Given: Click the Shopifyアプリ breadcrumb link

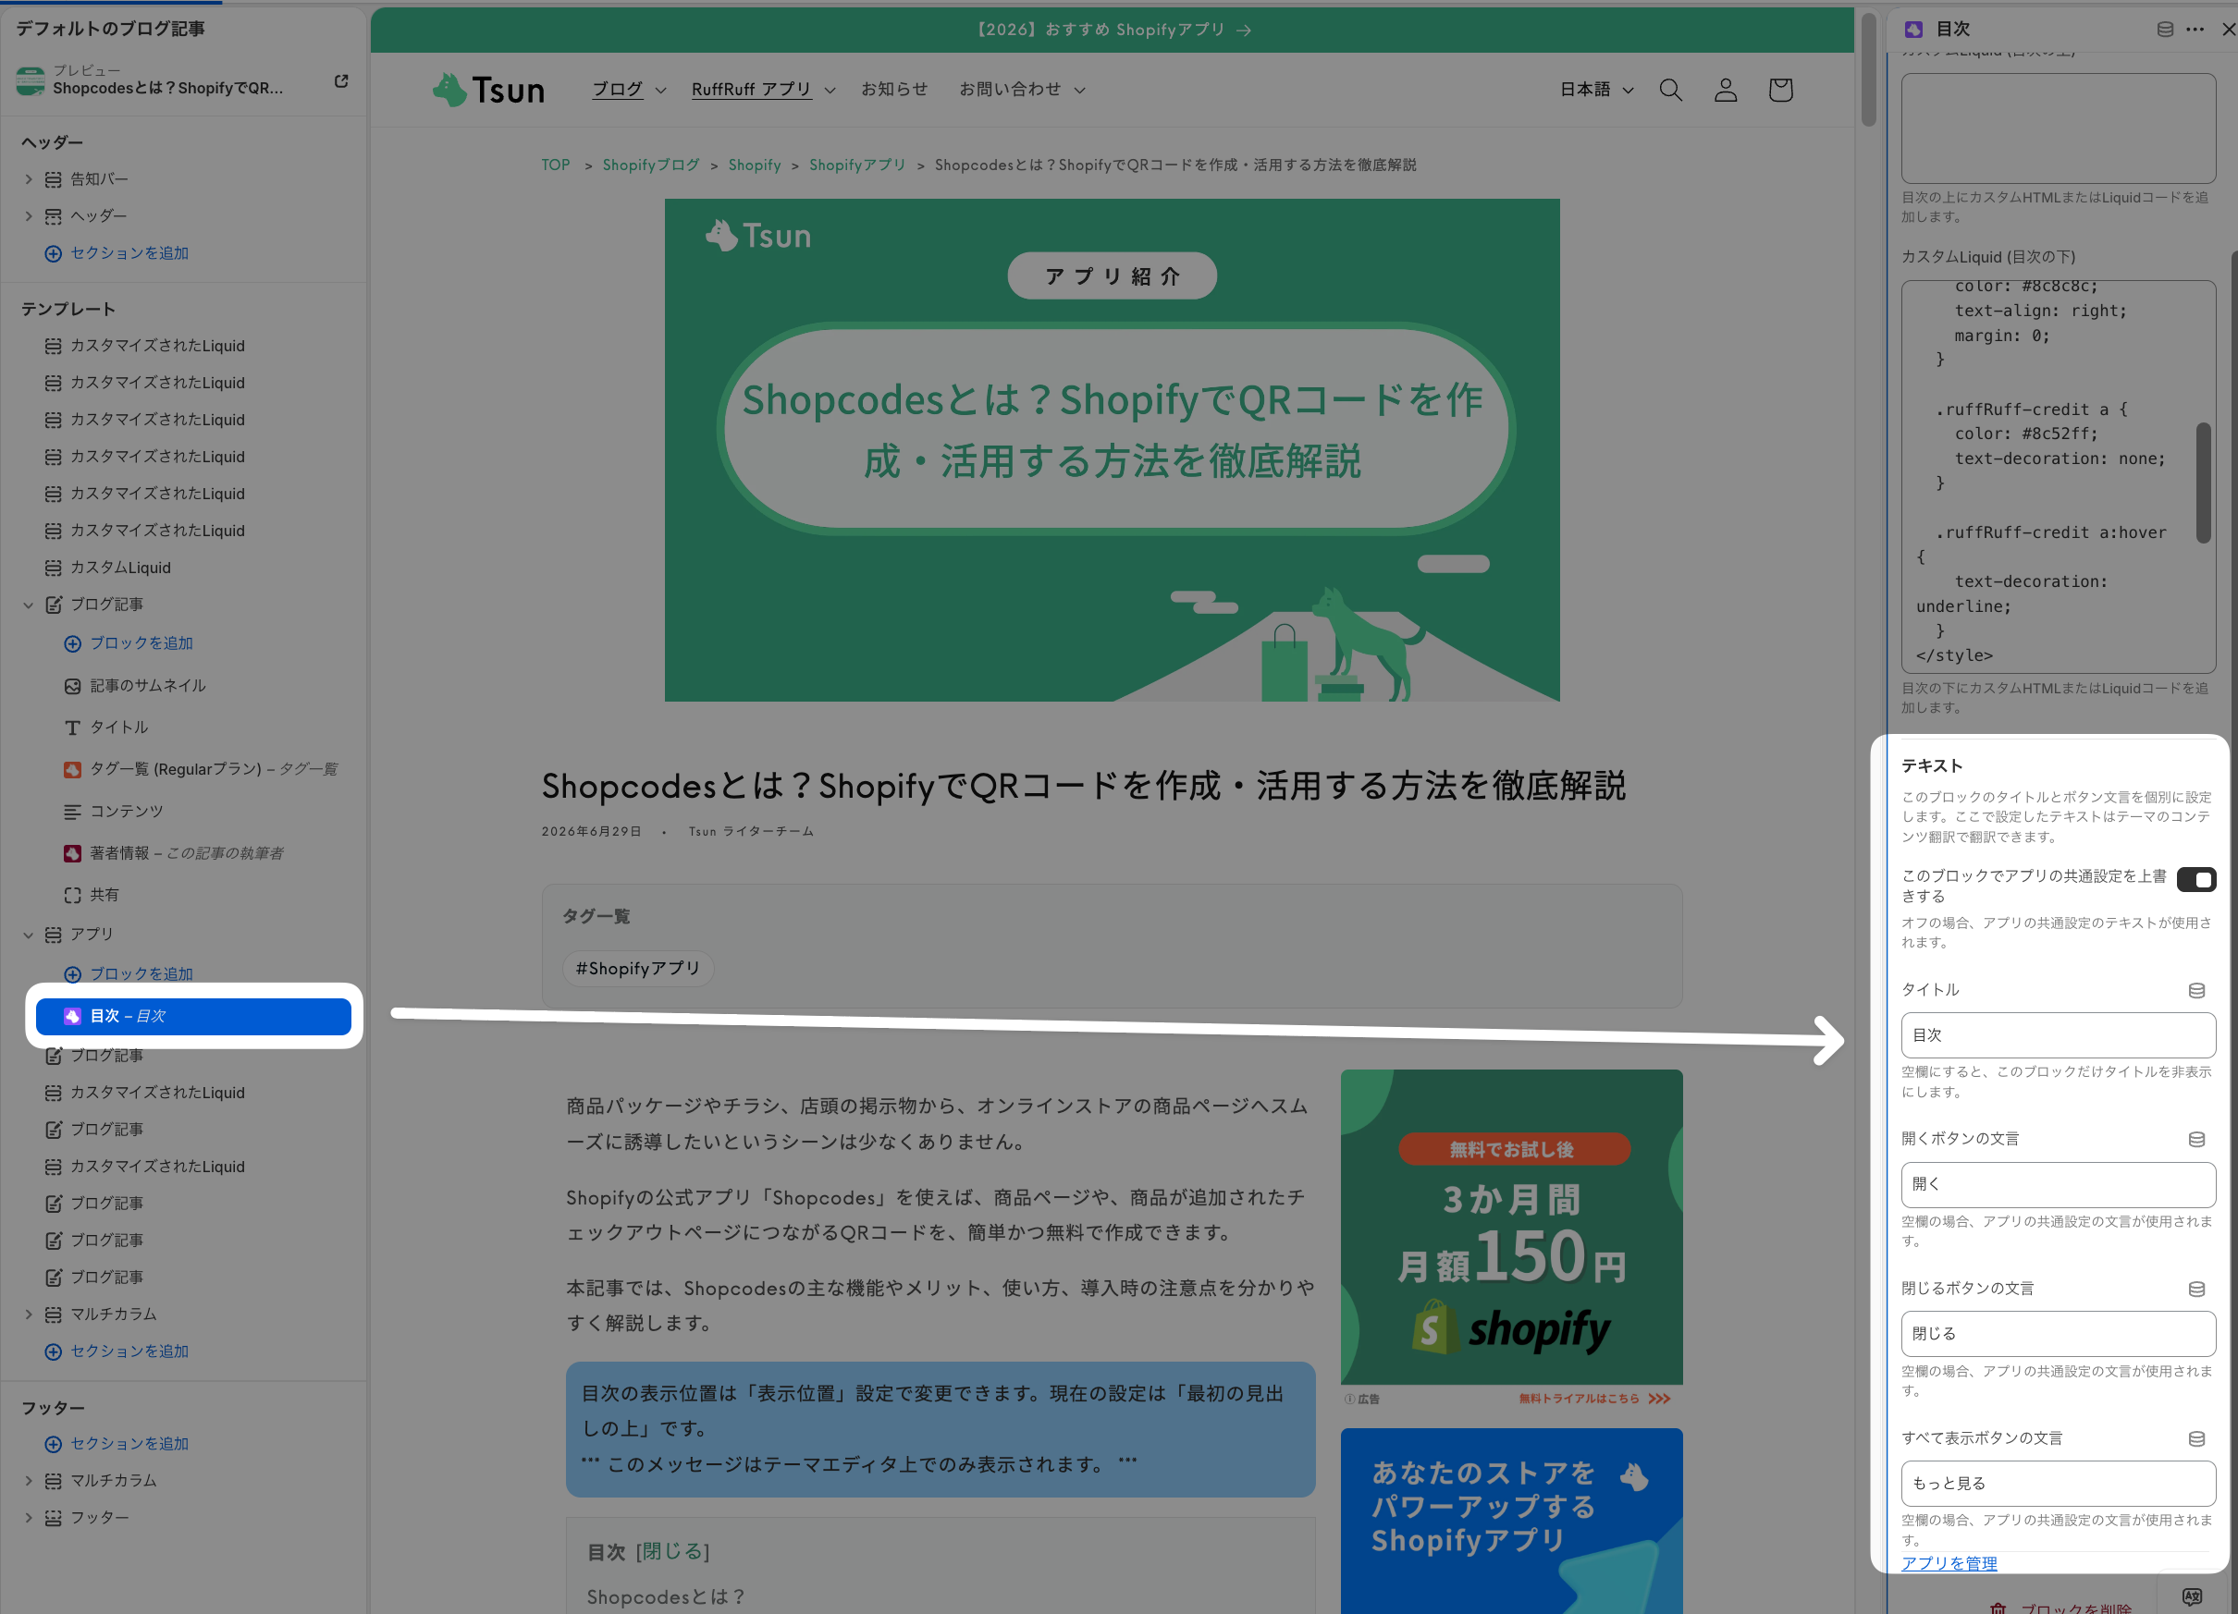Looking at the screenshot, I should [857, 165].
